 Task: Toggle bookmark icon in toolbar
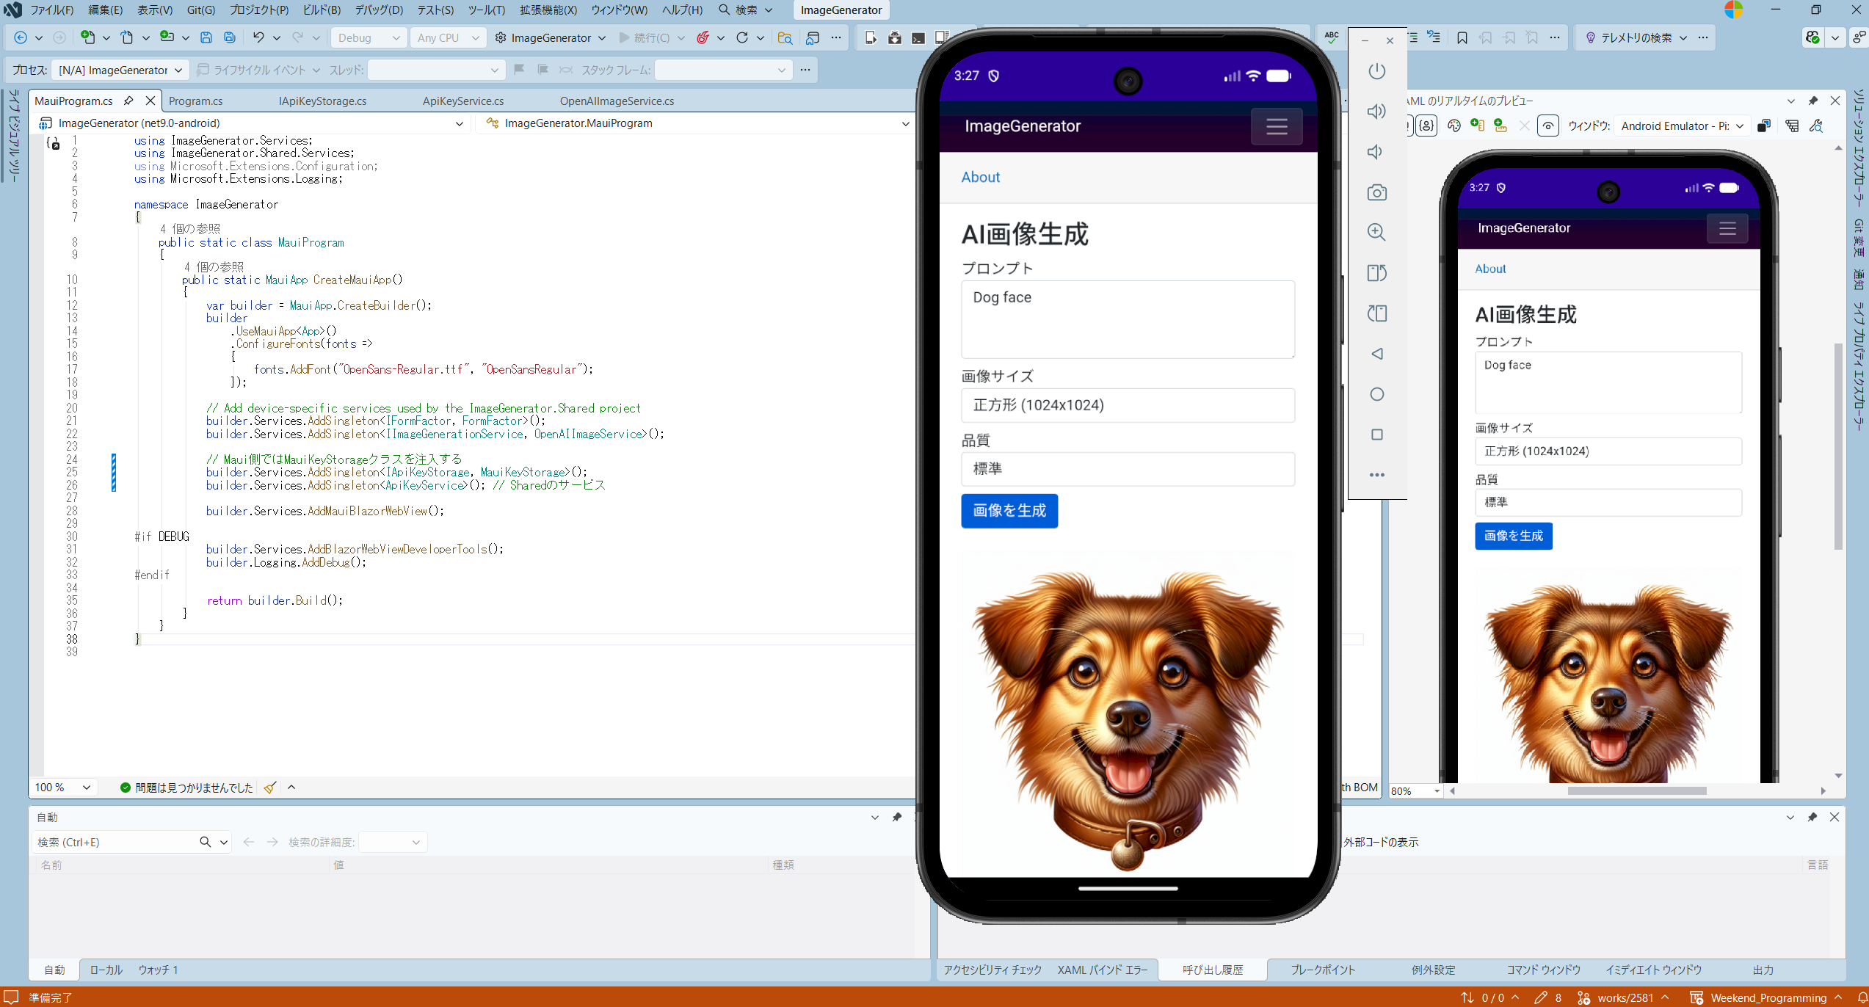[x=1462, y=37]
